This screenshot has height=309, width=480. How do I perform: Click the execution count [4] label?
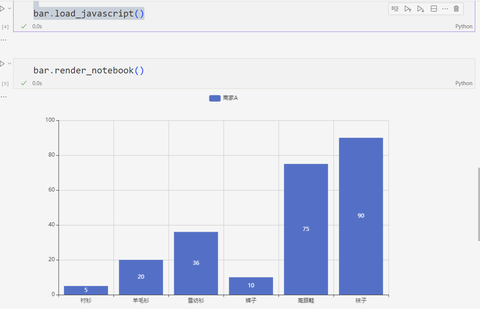pos(5,27)
